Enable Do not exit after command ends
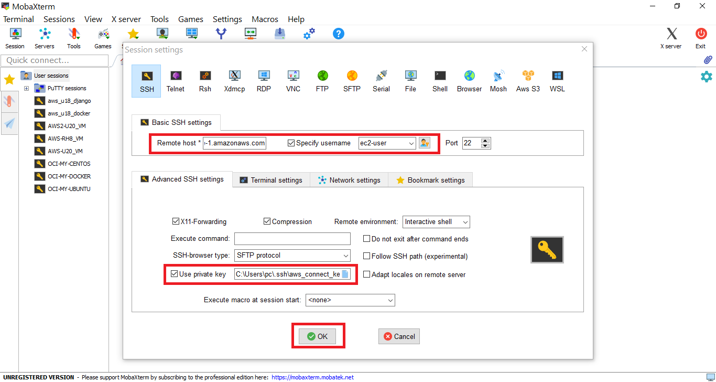The image size is (716, 382). point(367,239)
